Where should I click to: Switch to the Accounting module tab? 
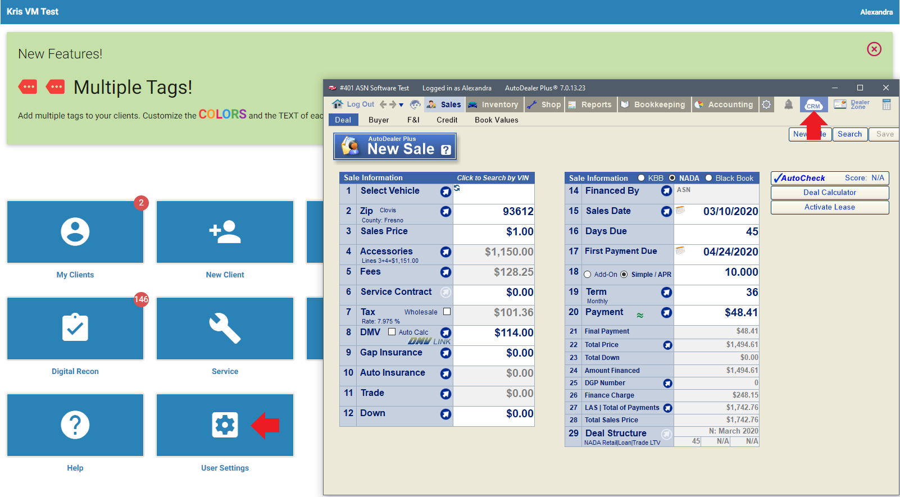[x=725, y=104]
